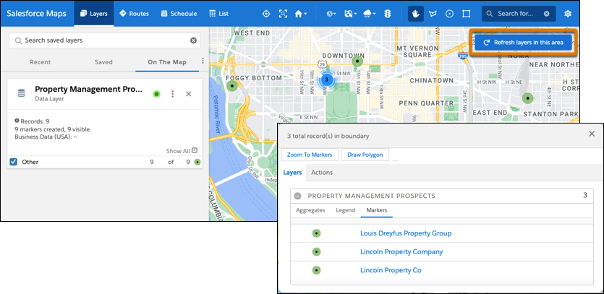Switch to the Recent tab
604x294 pixels.
click(40, 62)
